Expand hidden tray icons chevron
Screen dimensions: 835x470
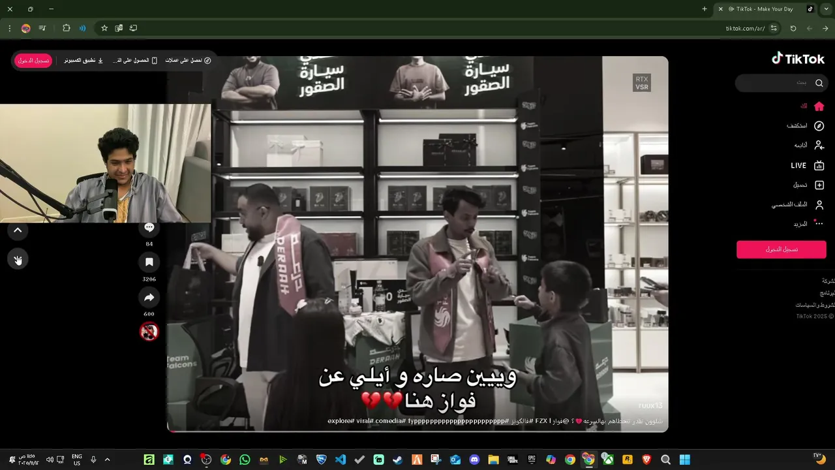(107, 460)
